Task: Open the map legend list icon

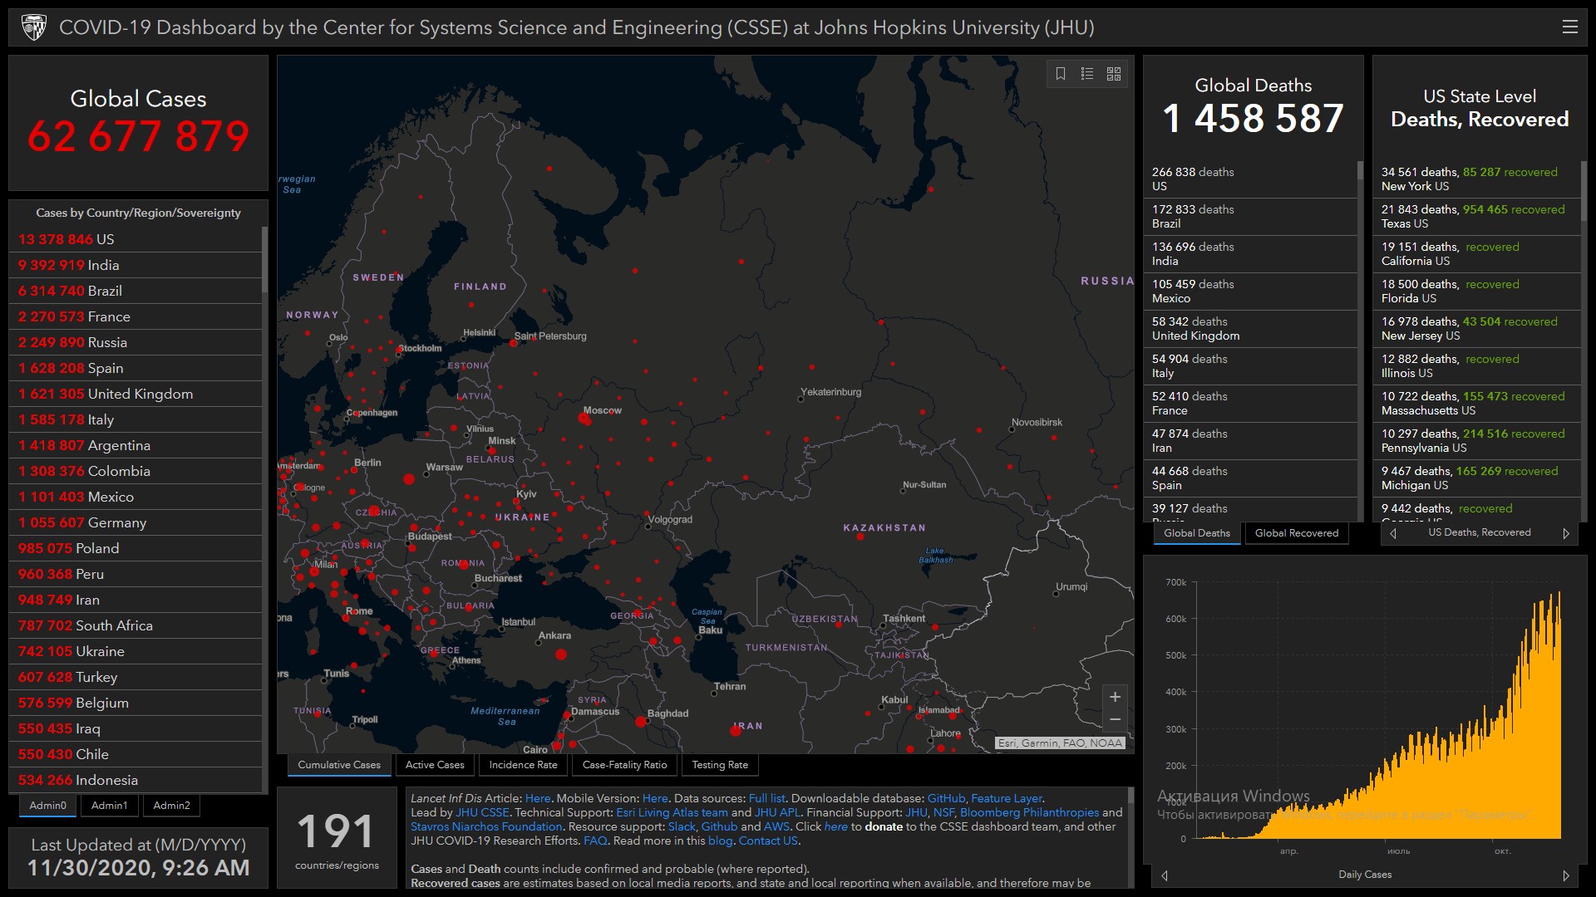Action: [x=1087, y=74]
